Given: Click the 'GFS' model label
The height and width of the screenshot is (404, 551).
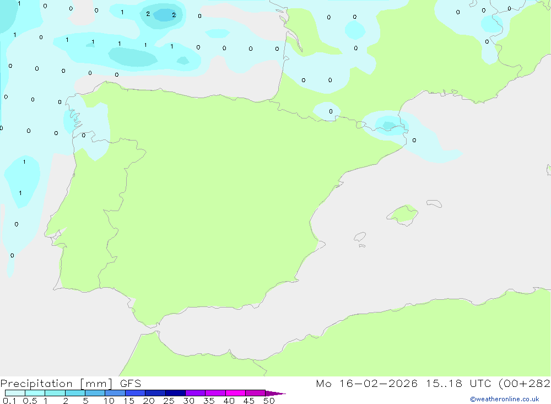Looking at the screenshot, I should [131, 384].
